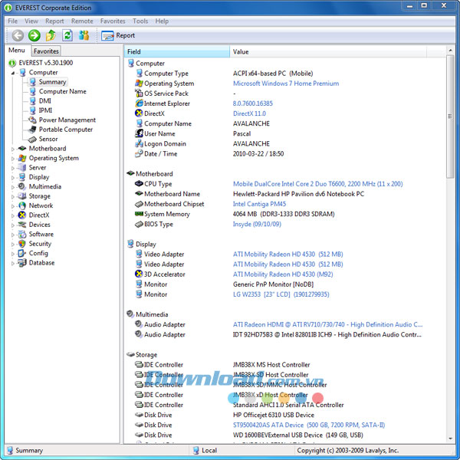Open the Intel Cantiga PM45 chipset link
Viewport: 460px width, 460px height.
[259, 204]
